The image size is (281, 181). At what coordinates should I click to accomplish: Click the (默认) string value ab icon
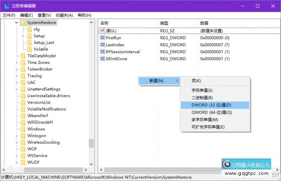pyautogui.click(x=102, y=31)
